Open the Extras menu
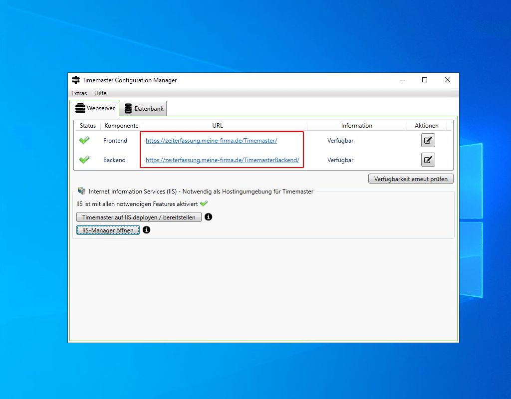This screenshot has height=399, width=511. [x=79, y=93]
